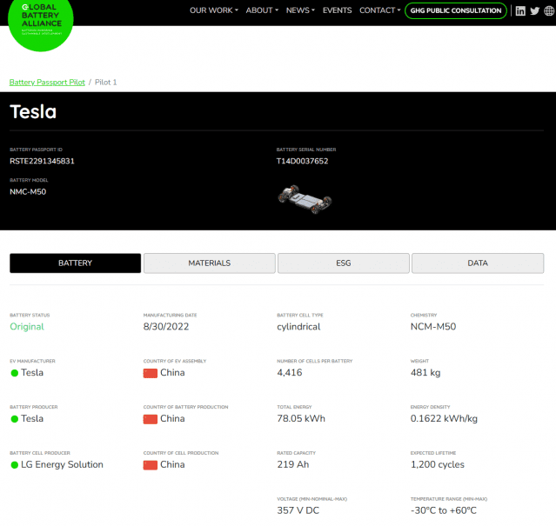
Task: Click the China flag beside EV assembly
Action: click(151, 373)
